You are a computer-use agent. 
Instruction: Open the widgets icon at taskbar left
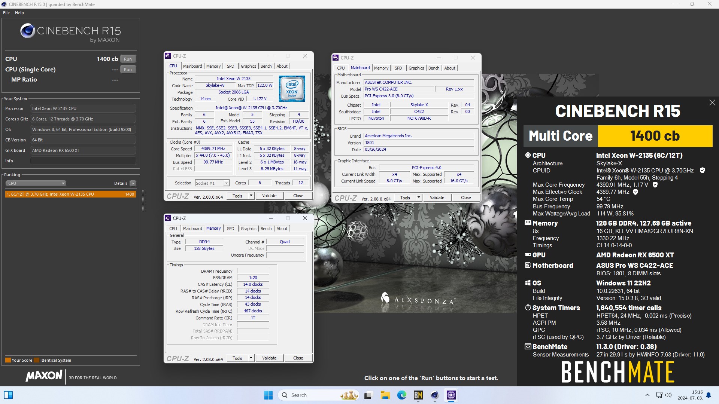tap(8, 395)
